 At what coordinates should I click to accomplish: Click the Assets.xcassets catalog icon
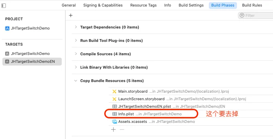[x=115, y=121]
